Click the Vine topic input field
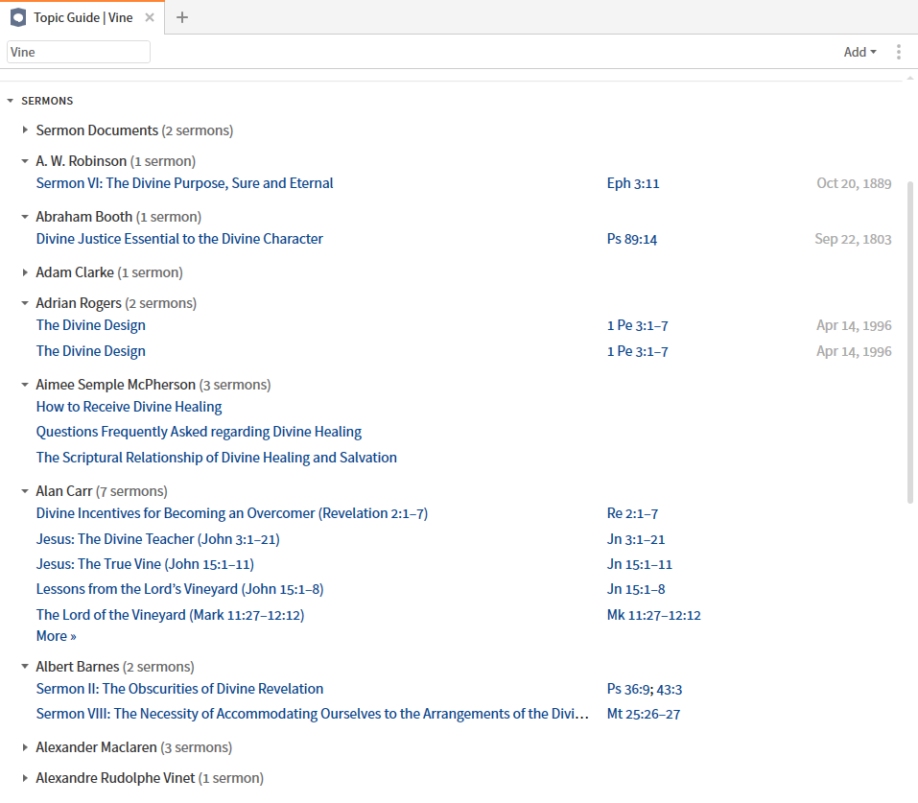This screenshot has height=803, width=918. pyautogui.click(x=79, y=52)
